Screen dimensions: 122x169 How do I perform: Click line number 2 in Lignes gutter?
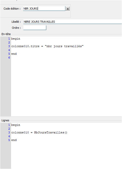tap(9, 129)
